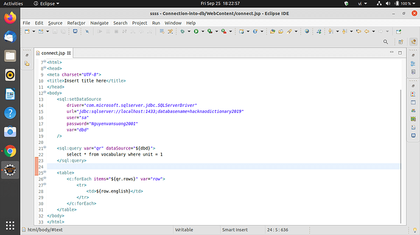Collapse the table fold at line 25
Screen dimensions: 420x235
pos(45,172)
